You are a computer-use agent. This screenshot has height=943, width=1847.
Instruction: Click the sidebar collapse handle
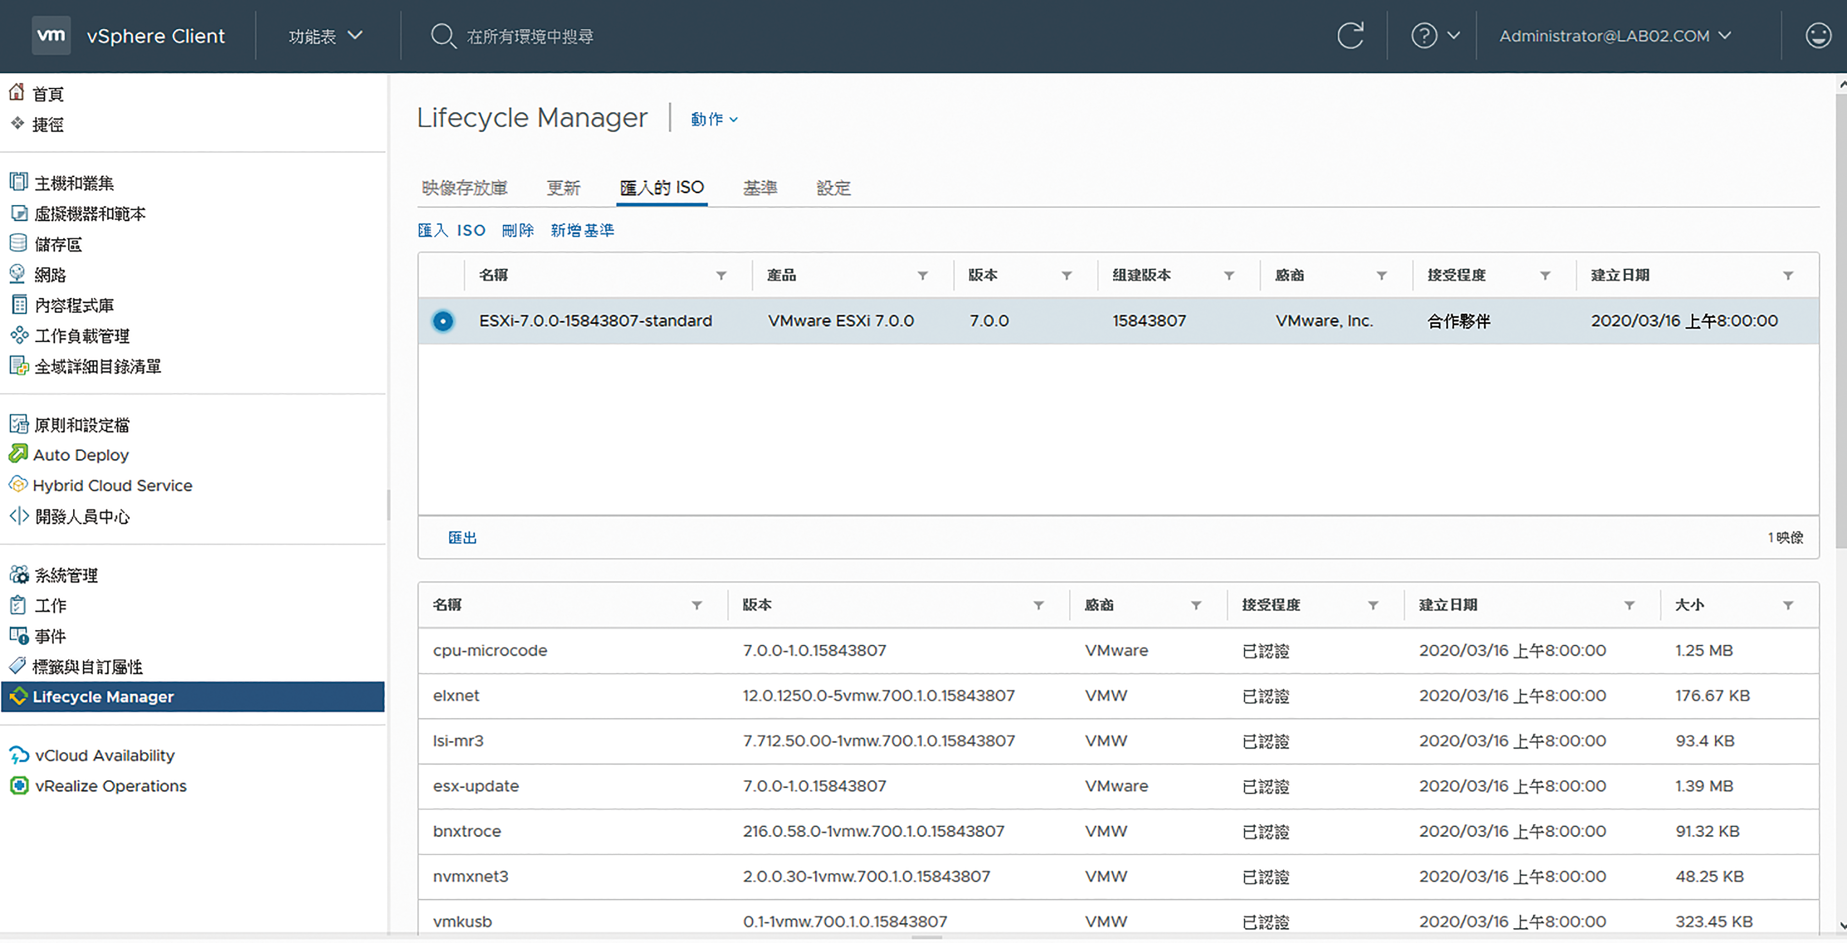[x=388, y=506]
